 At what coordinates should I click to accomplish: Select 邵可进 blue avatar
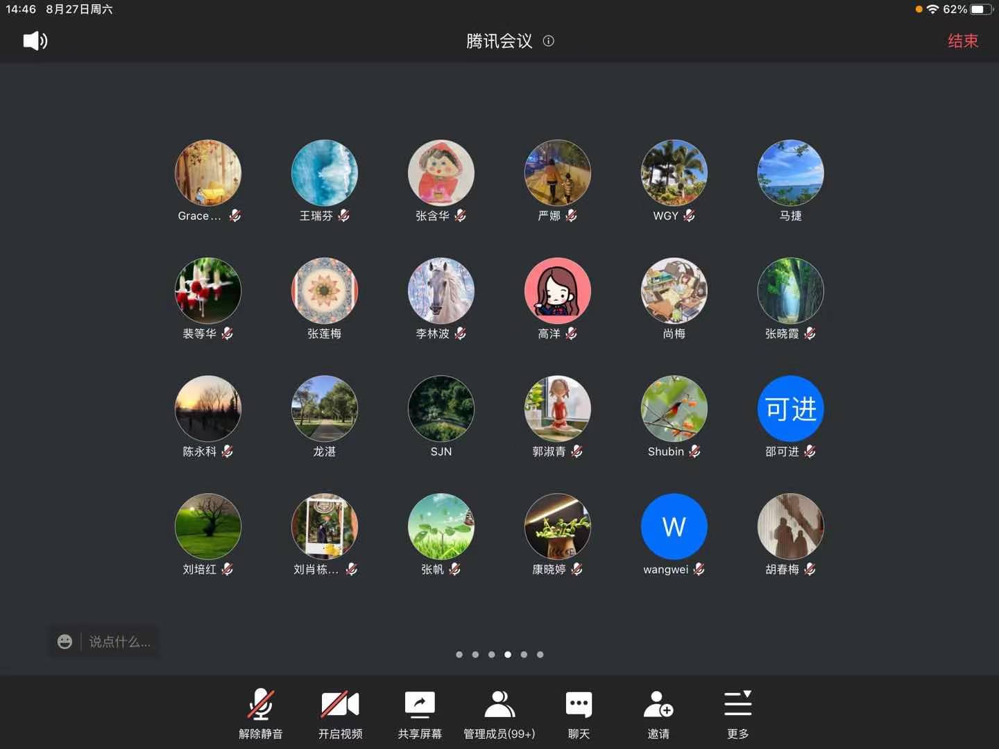[790, 408]
